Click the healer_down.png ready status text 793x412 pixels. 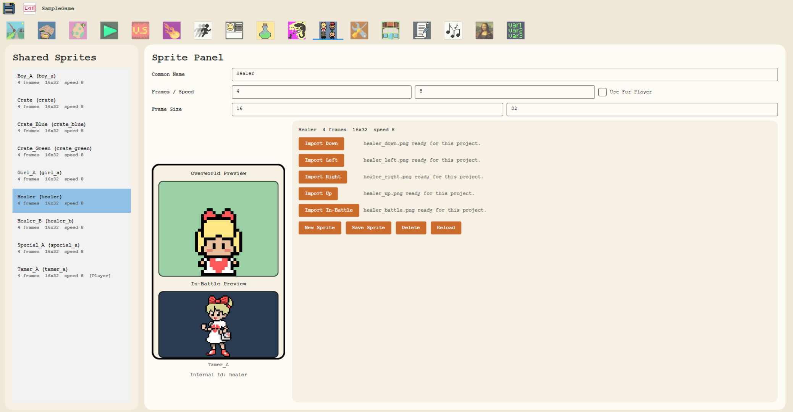pyautogui.click(x=422, y=143)
